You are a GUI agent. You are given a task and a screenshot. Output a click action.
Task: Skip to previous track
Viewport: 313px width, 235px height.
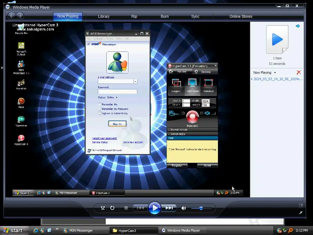click(140, 208)
